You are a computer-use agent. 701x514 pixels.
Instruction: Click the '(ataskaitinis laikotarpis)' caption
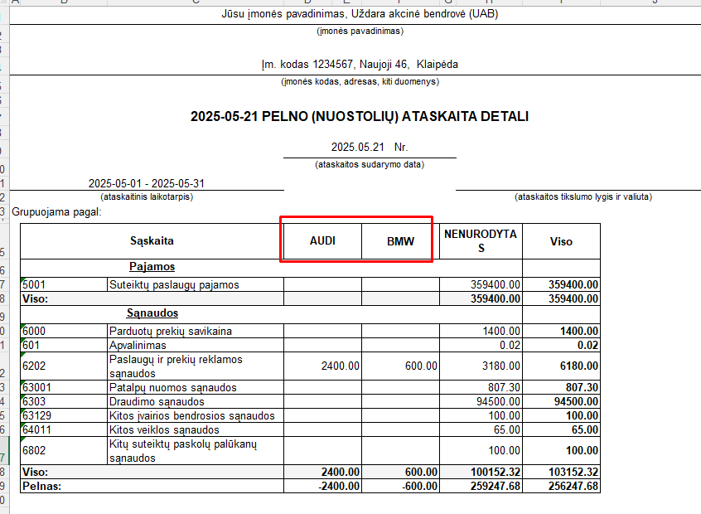point(147,196)
